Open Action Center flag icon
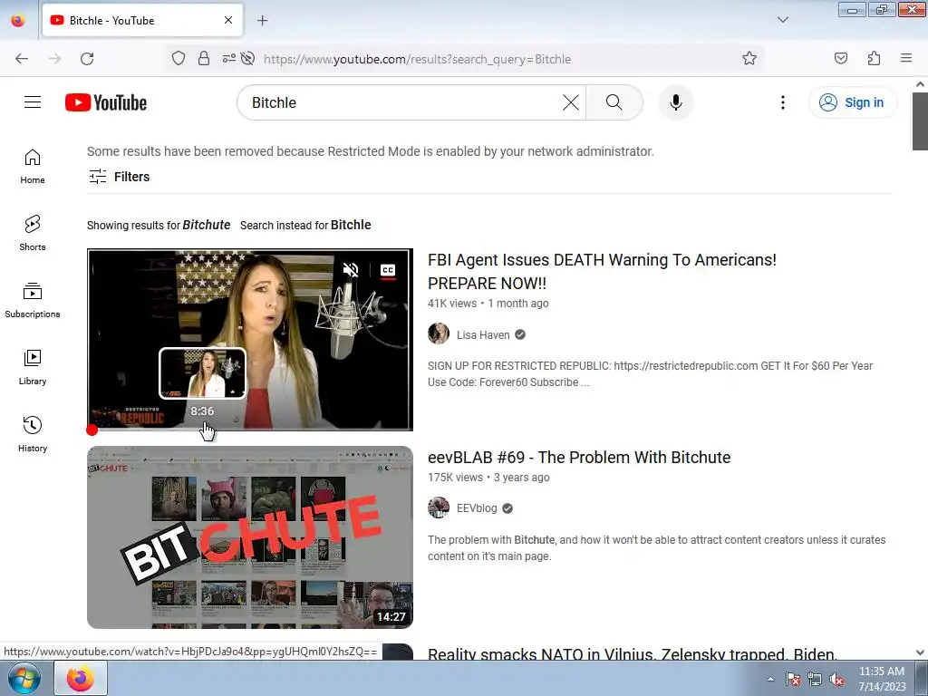Image resolution: width=928 pixels, height=696 pixels. click(793, 680)
